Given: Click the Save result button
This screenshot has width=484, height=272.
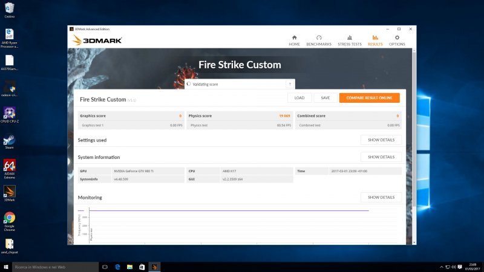Looking at the screenshot, I should pos(325,98).
